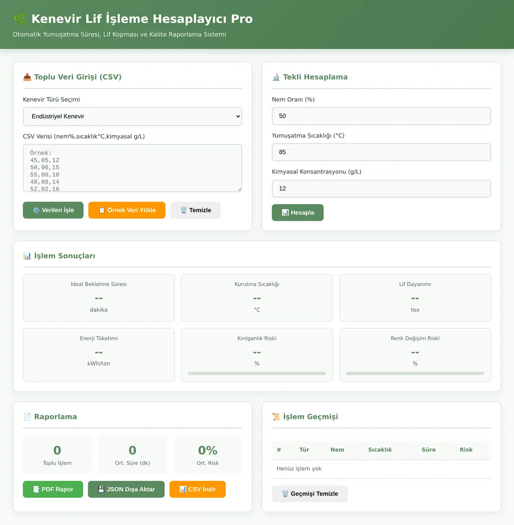Screen dimensions: 514x525
Task: Click the Toplu İşlem stat box
Action: coord(57,455)
